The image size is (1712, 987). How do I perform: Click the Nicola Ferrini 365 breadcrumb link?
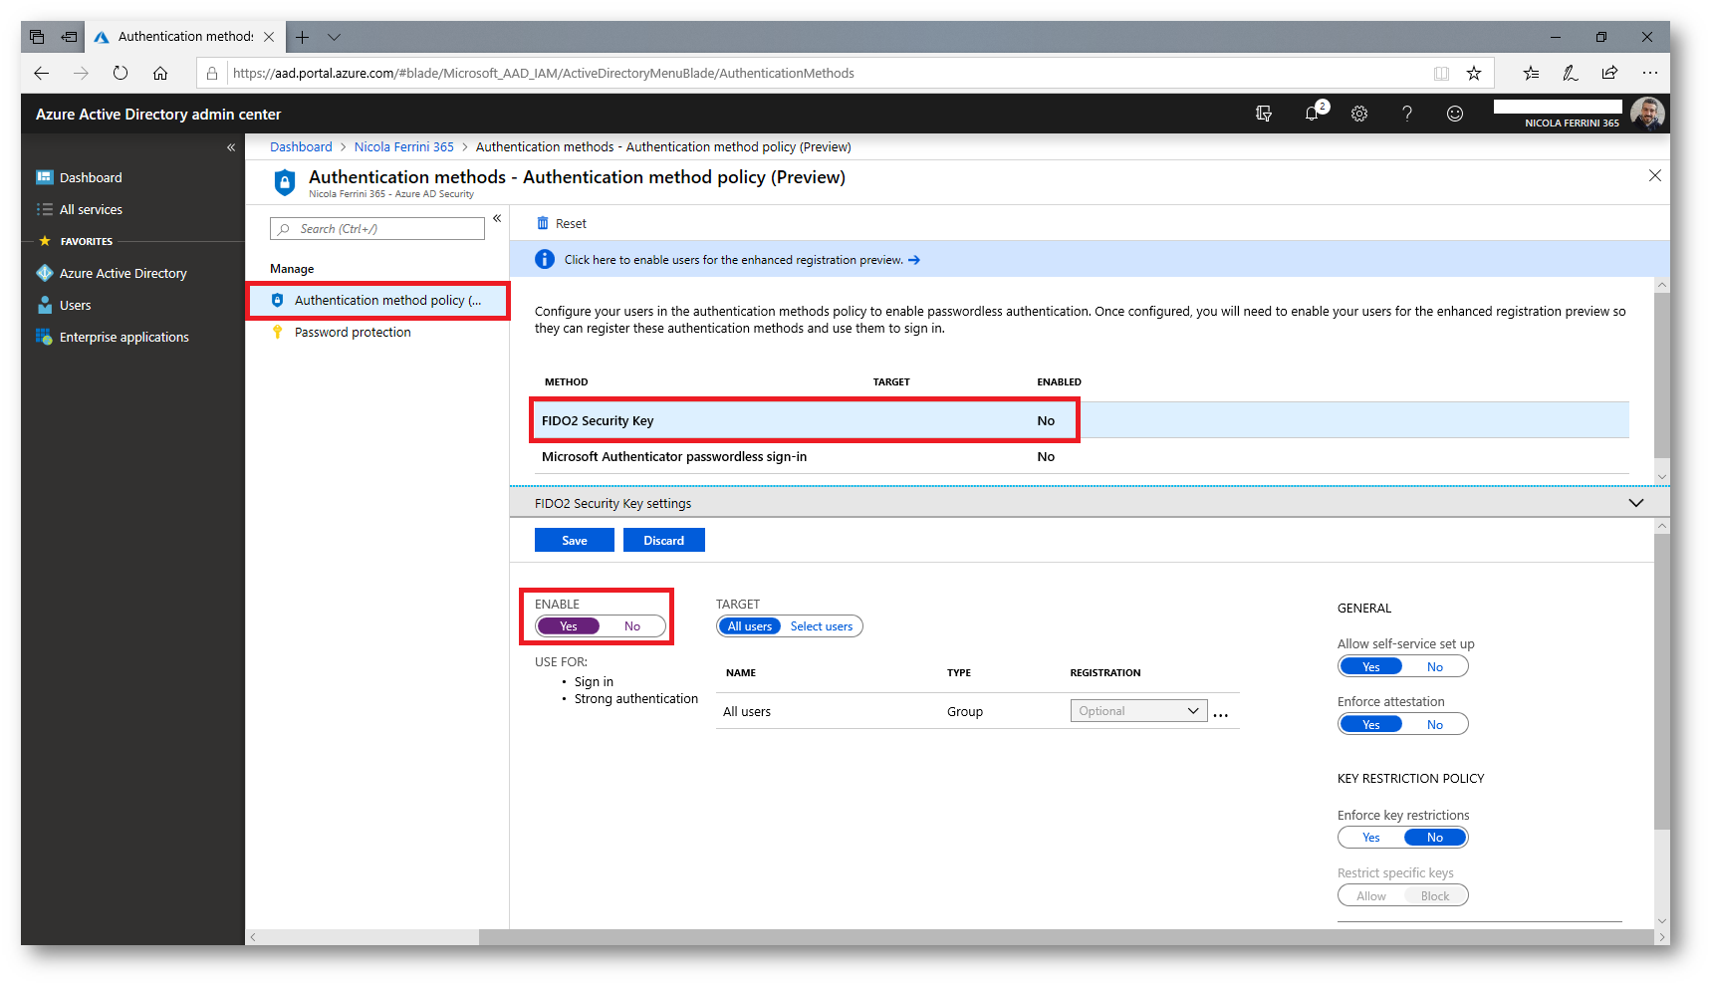(403, 146)
